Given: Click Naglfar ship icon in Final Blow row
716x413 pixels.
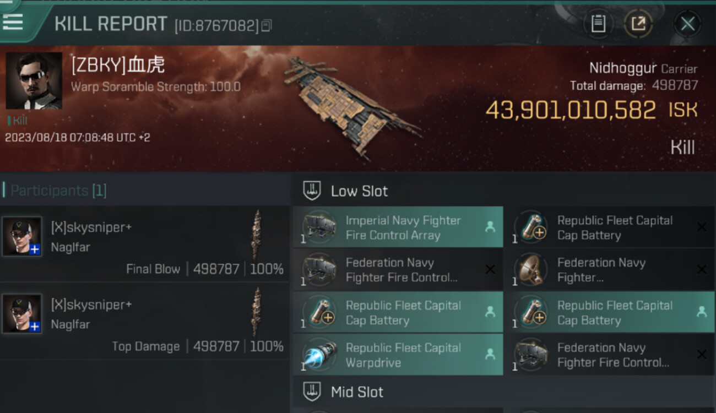Looking at the screenshot, I should click(256, 235).
